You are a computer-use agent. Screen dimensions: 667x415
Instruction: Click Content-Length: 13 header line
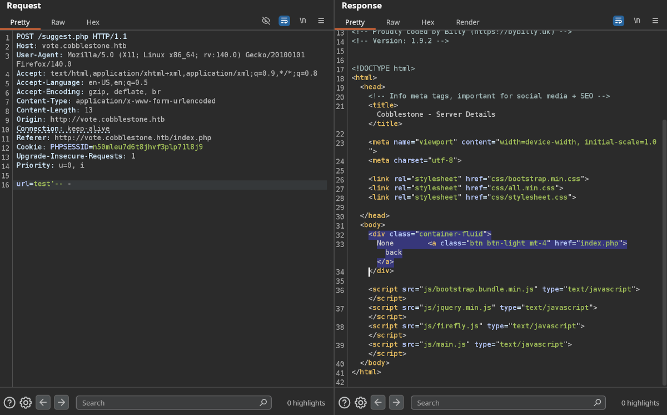point(54,110)
